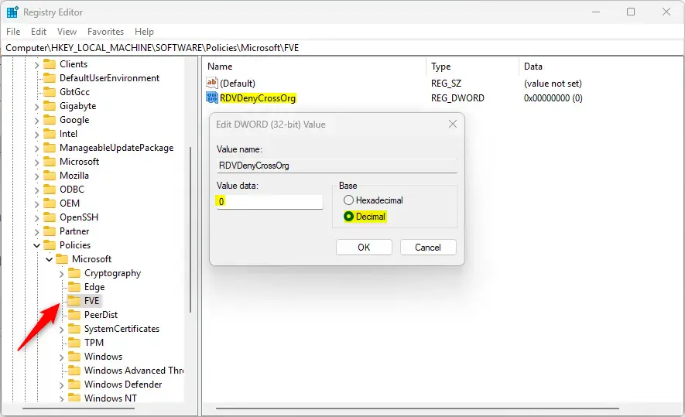Click the RDVDenyCrossOrg DWORD value icon
The image size is (685, 417).
(x=212, y=97)
